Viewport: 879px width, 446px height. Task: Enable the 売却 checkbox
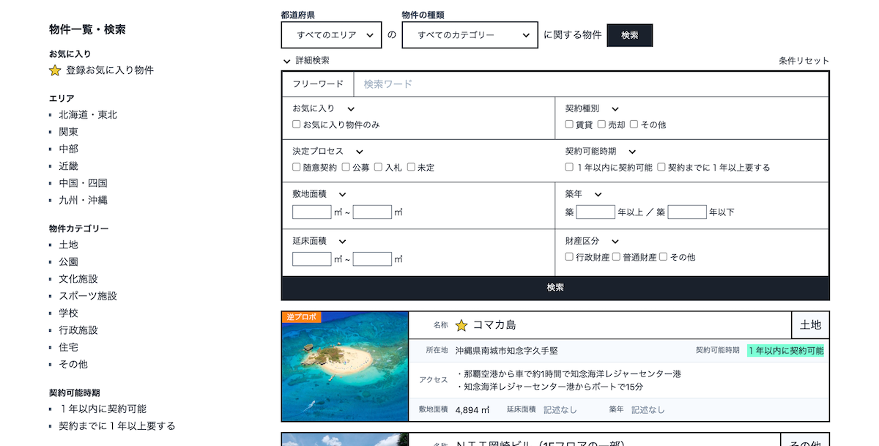pyautogui.click(x=601, y=124)
